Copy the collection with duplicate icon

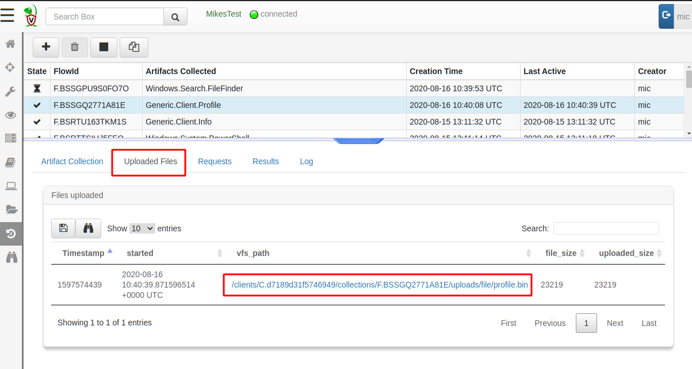(133, 47)
